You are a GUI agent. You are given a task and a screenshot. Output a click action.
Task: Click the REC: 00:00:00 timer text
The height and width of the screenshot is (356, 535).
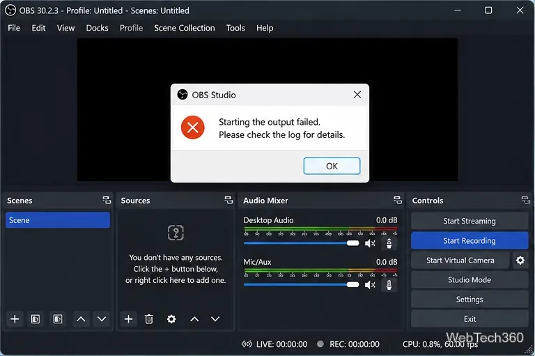(x=355, y=344)
